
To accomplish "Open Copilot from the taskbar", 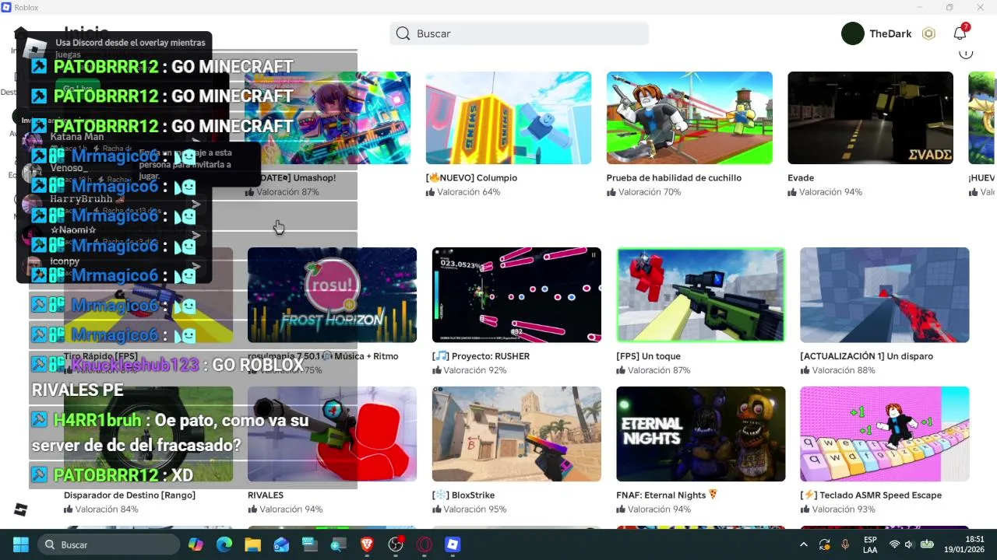I will point(196,544).
